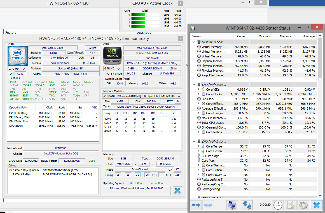Open the memory module BANK 1 dropdown

(142, 96)
